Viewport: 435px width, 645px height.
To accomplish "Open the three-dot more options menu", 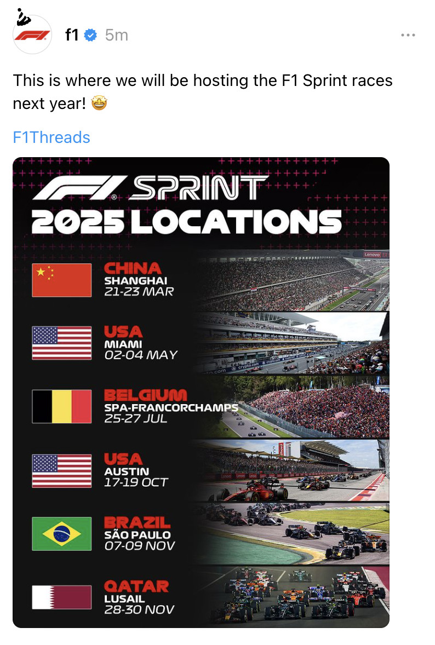I will pos(408,35).
